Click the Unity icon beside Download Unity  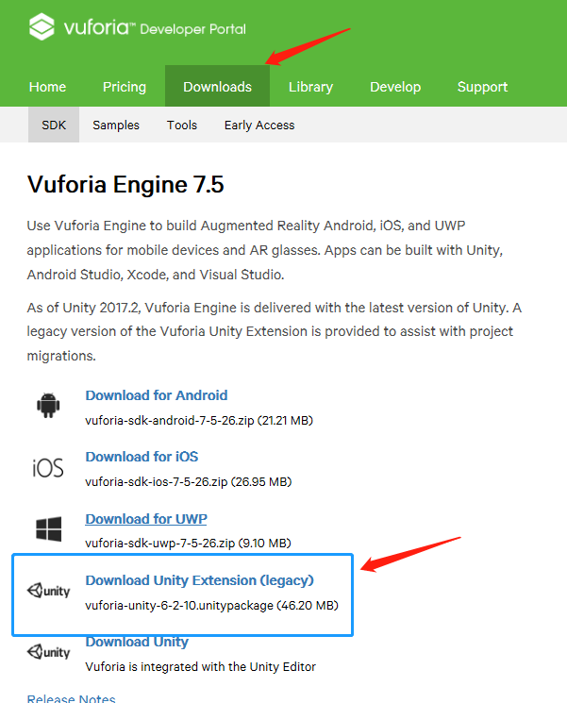tap(48, 652)
